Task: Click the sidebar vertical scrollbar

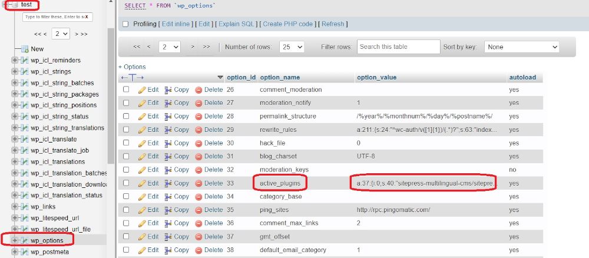Action: [111, 96]
